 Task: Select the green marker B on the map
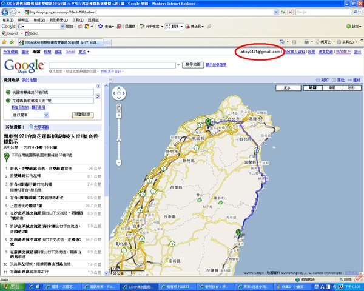point(238,233)
